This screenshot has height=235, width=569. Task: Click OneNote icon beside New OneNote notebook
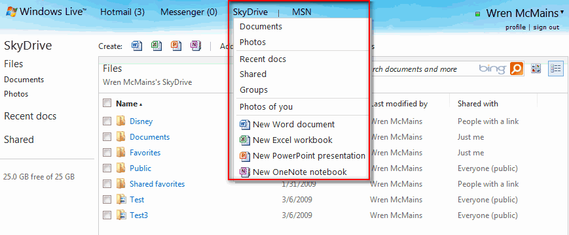245,172
